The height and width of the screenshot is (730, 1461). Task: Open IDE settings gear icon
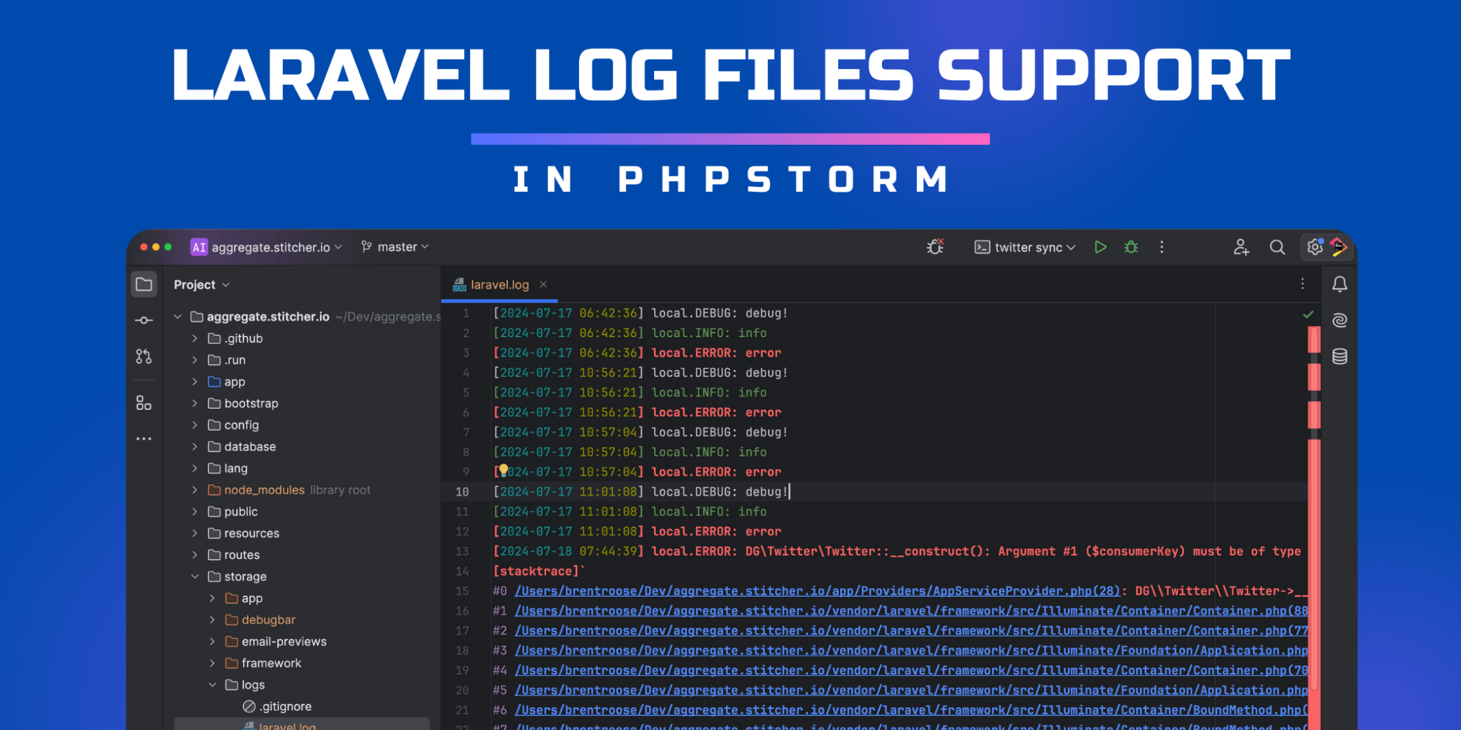(x=1314, y=247)
